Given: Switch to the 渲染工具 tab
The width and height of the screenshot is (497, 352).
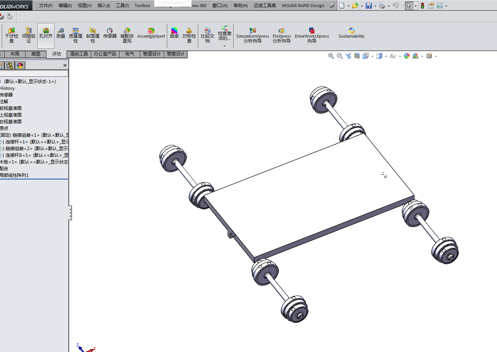Looking at the screenshot, I should 79,54.
